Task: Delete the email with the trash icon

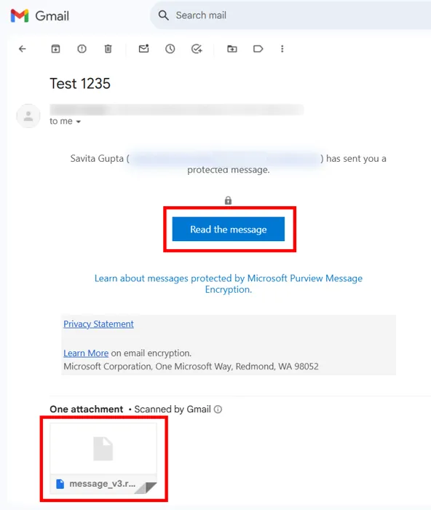Action: 108,49
